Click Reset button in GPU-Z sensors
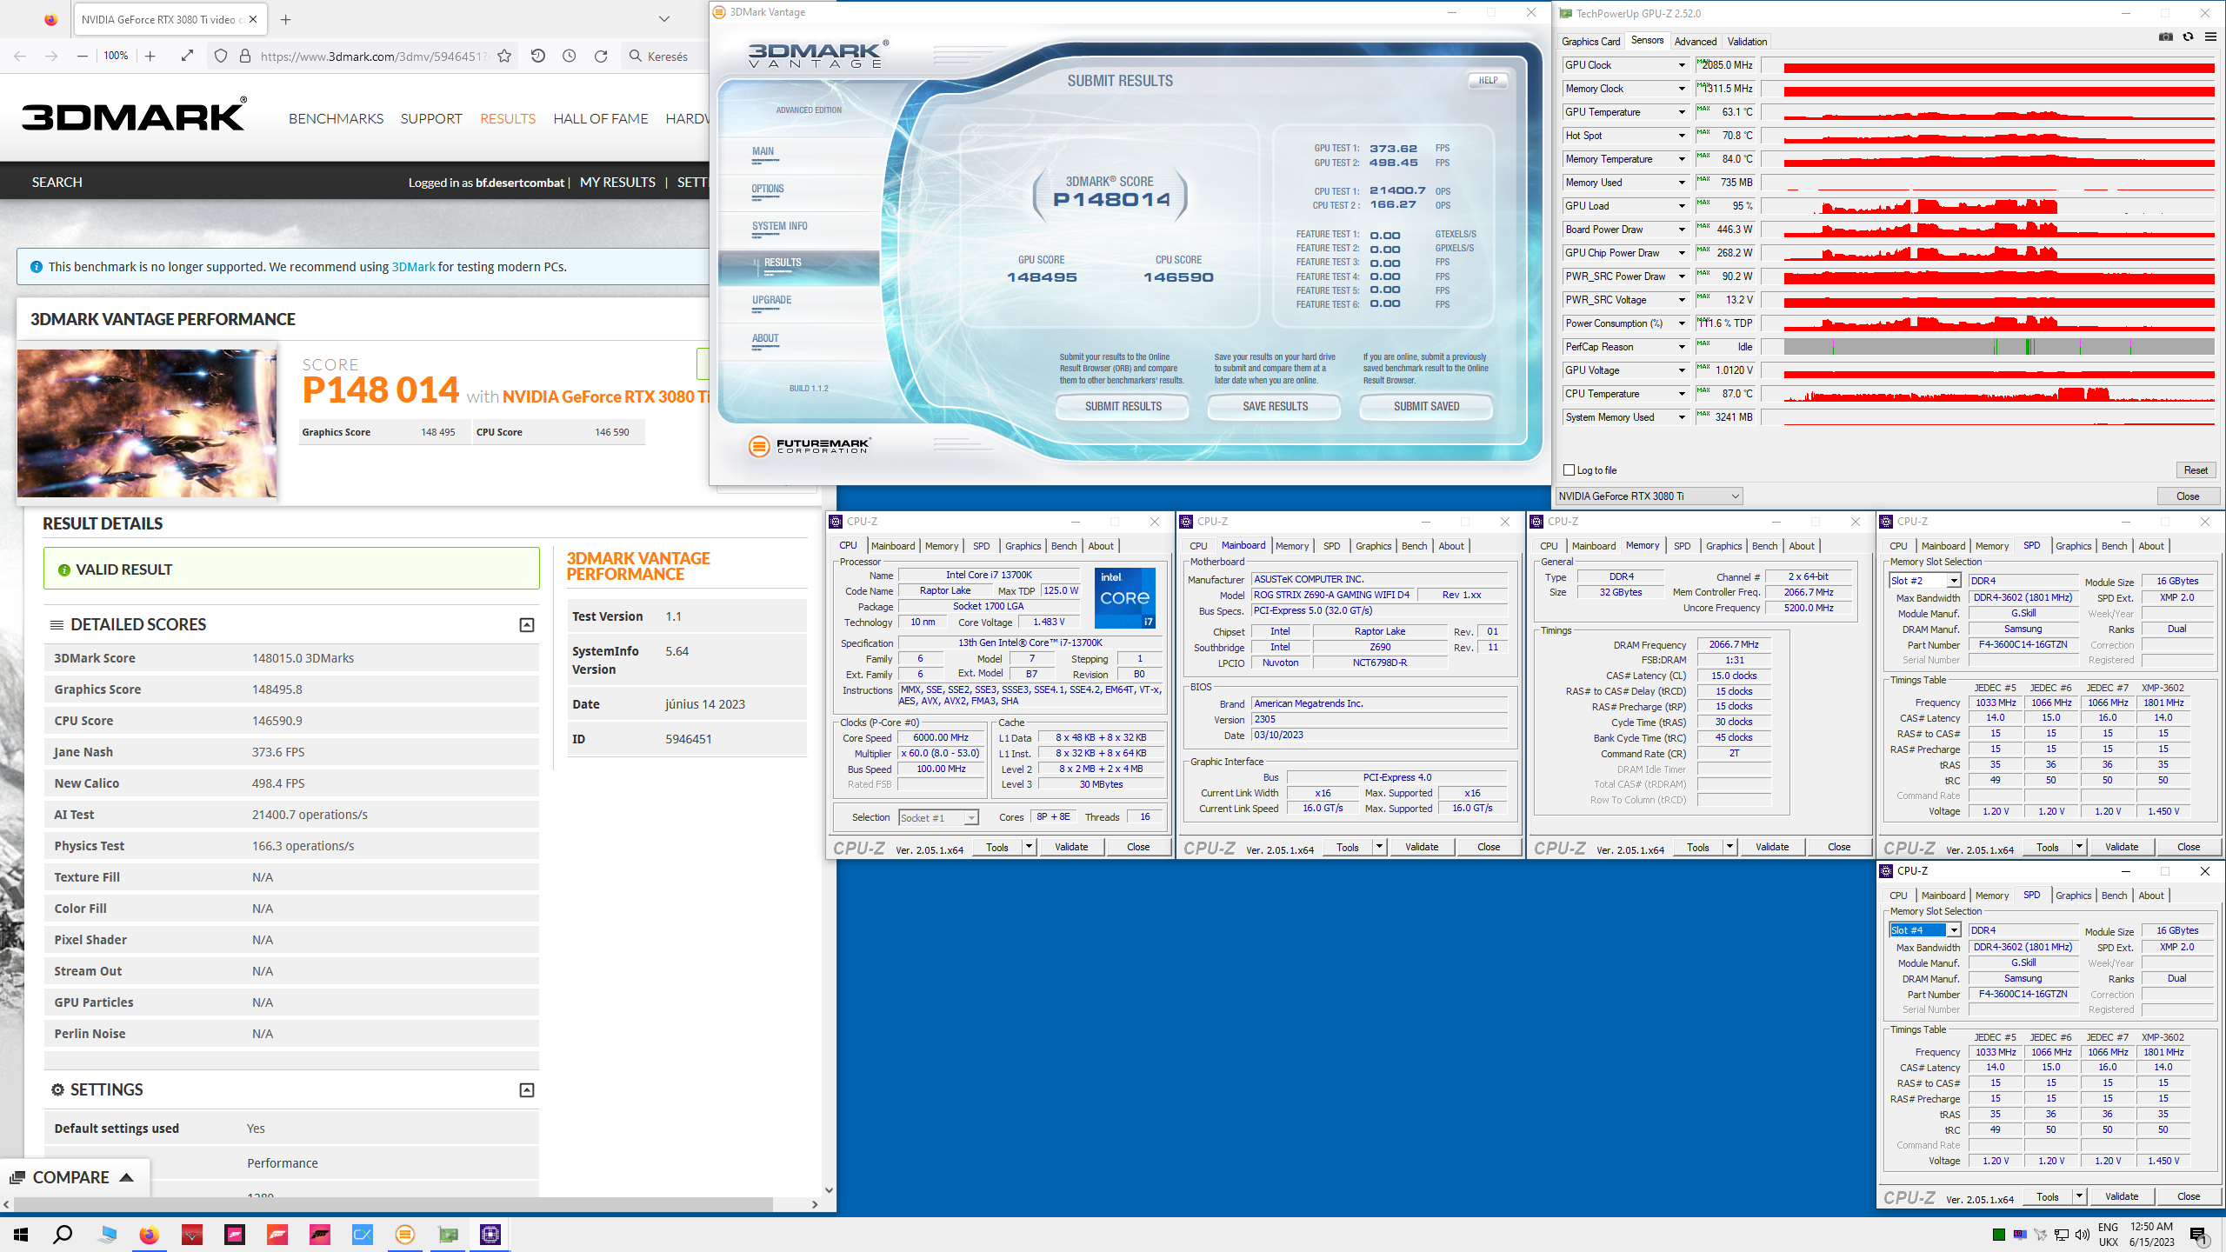Viewport: 2226px width, 1252px height. [x=2196, y=470]
